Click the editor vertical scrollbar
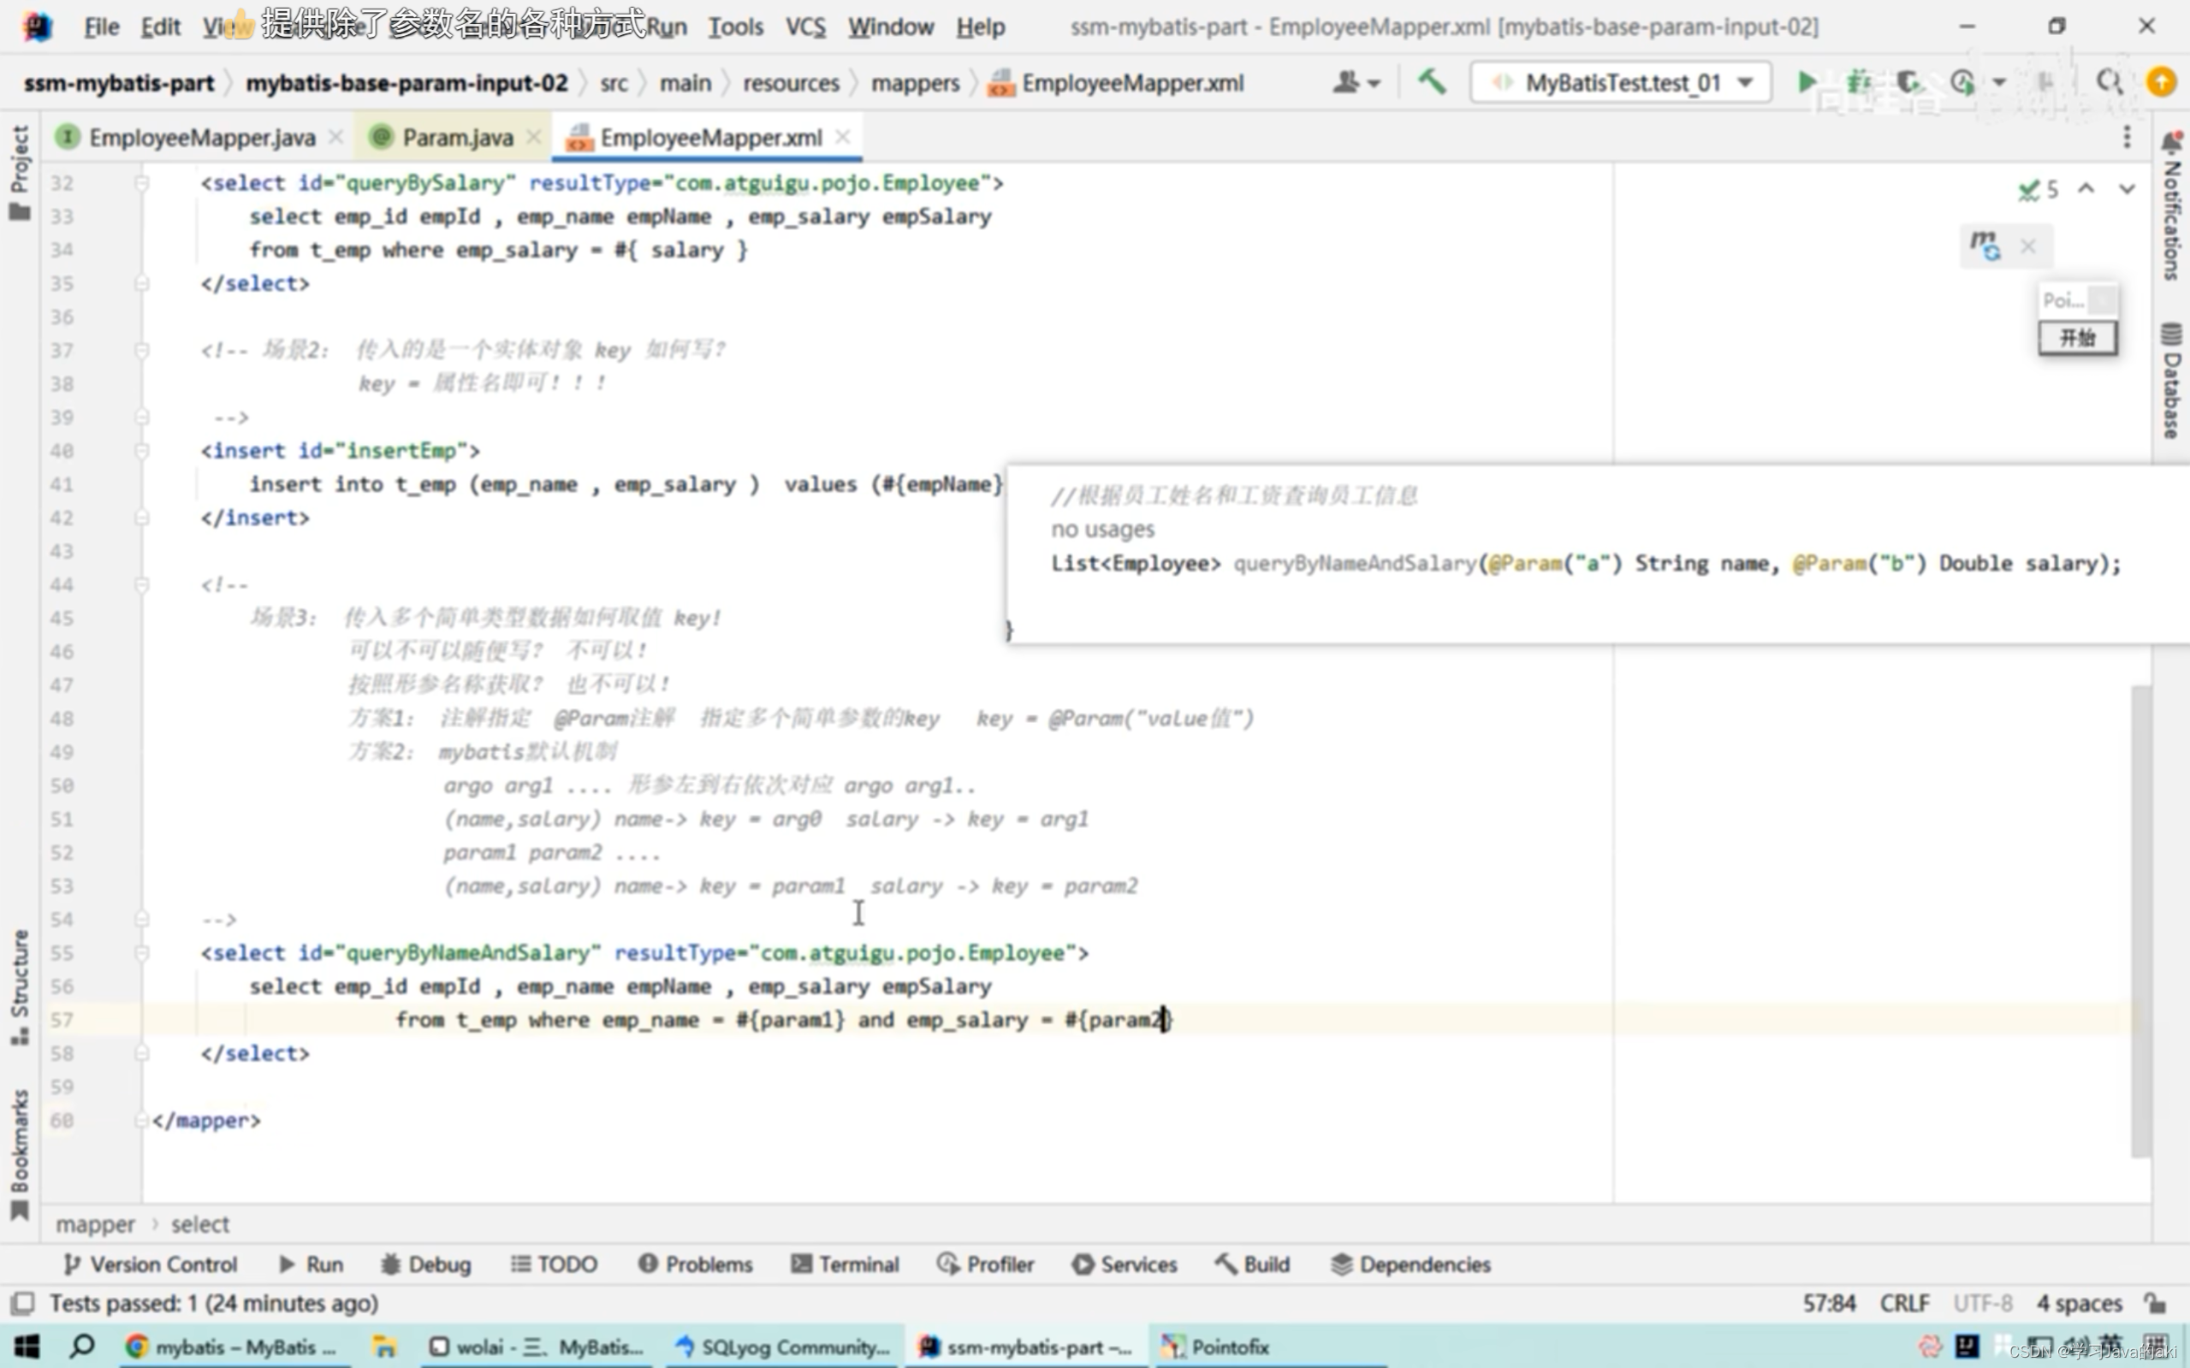This screenshot has height=1368, width=2190. pyautogui.click(x=2140, y=922)
